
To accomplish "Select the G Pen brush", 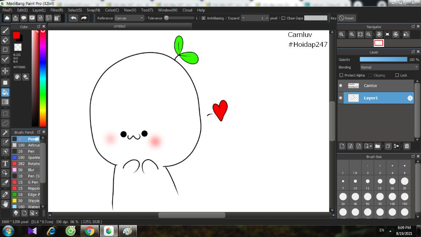I will [x=26, y=182].
